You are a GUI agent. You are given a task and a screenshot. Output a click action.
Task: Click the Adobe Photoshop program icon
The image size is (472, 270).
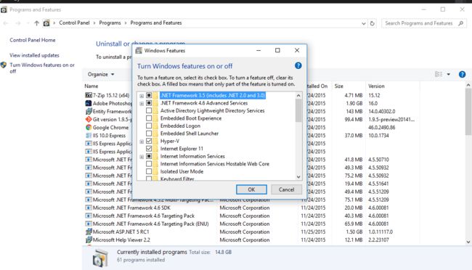(x=89, y=103)
